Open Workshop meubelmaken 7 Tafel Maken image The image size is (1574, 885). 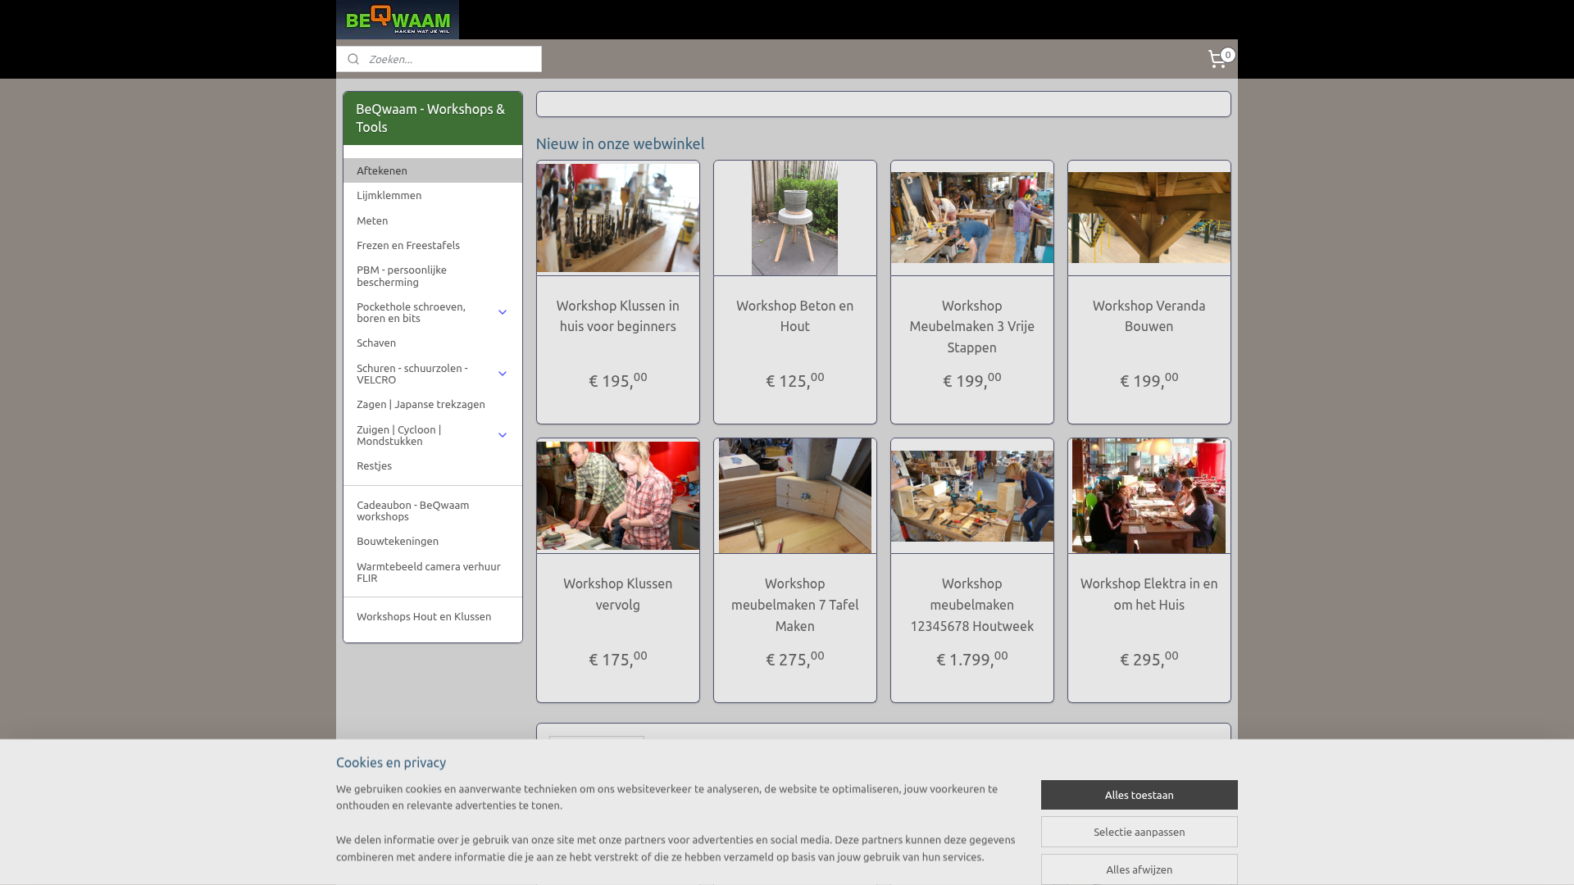[795, 496]
